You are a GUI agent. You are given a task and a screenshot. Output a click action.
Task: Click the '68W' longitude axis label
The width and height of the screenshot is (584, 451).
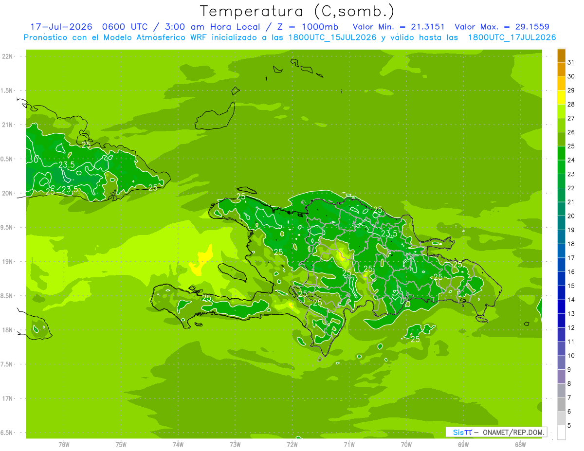[520, 445]
